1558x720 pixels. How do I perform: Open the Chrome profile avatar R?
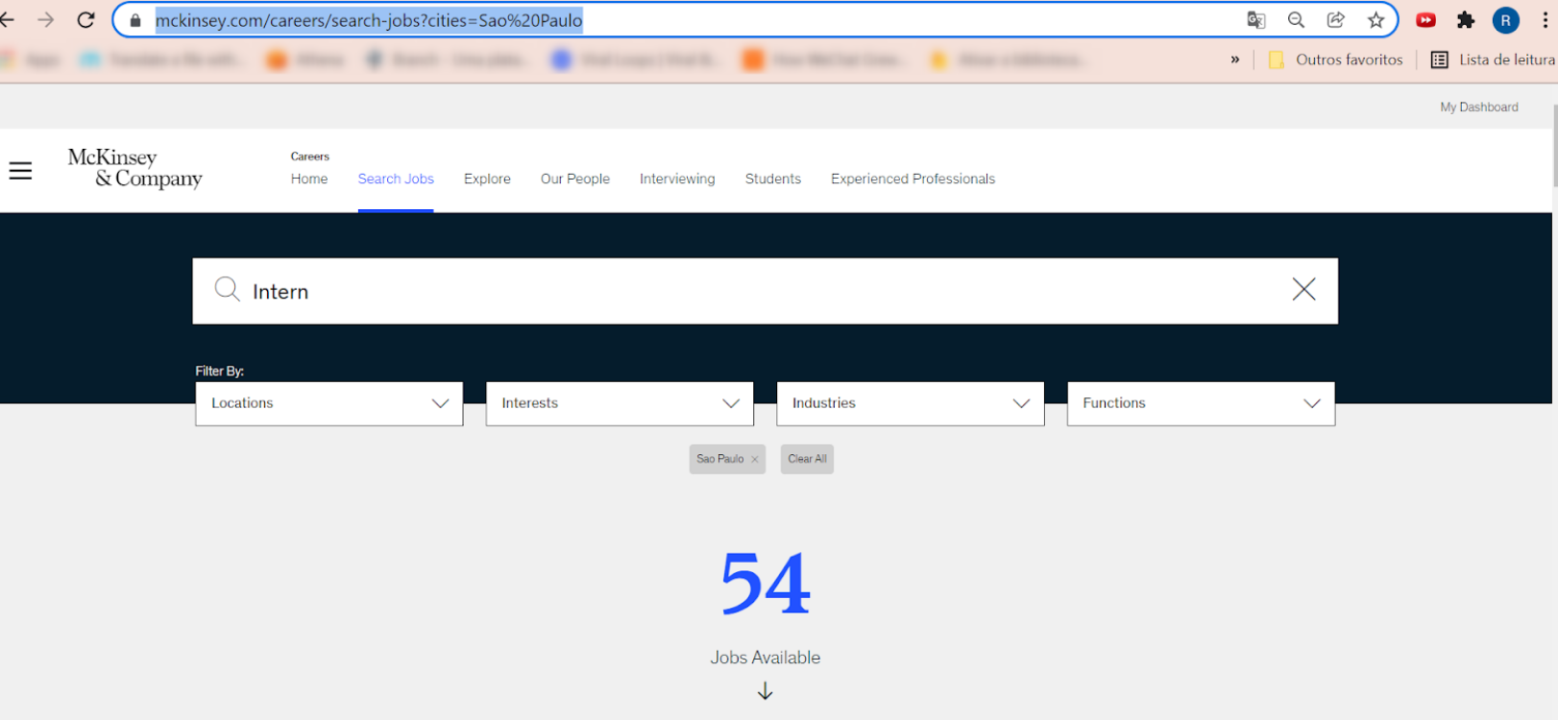click(x=1505, y=20)
